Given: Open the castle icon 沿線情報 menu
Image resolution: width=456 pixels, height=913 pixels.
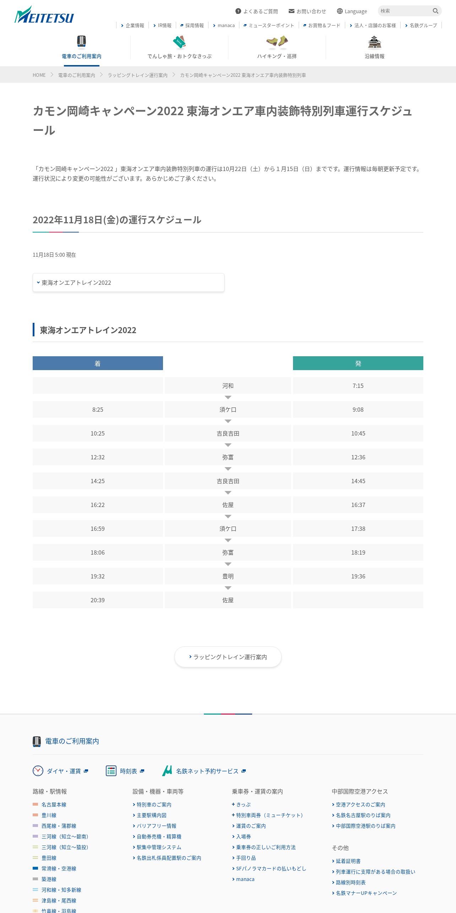Looking at the screenshot, I should pyautogui.click(x=375, y=48).
